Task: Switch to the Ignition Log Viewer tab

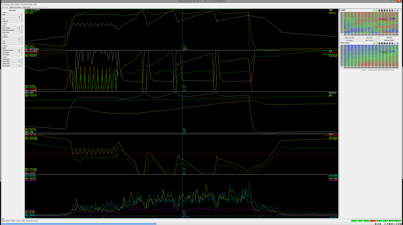Action: (15, 7)
